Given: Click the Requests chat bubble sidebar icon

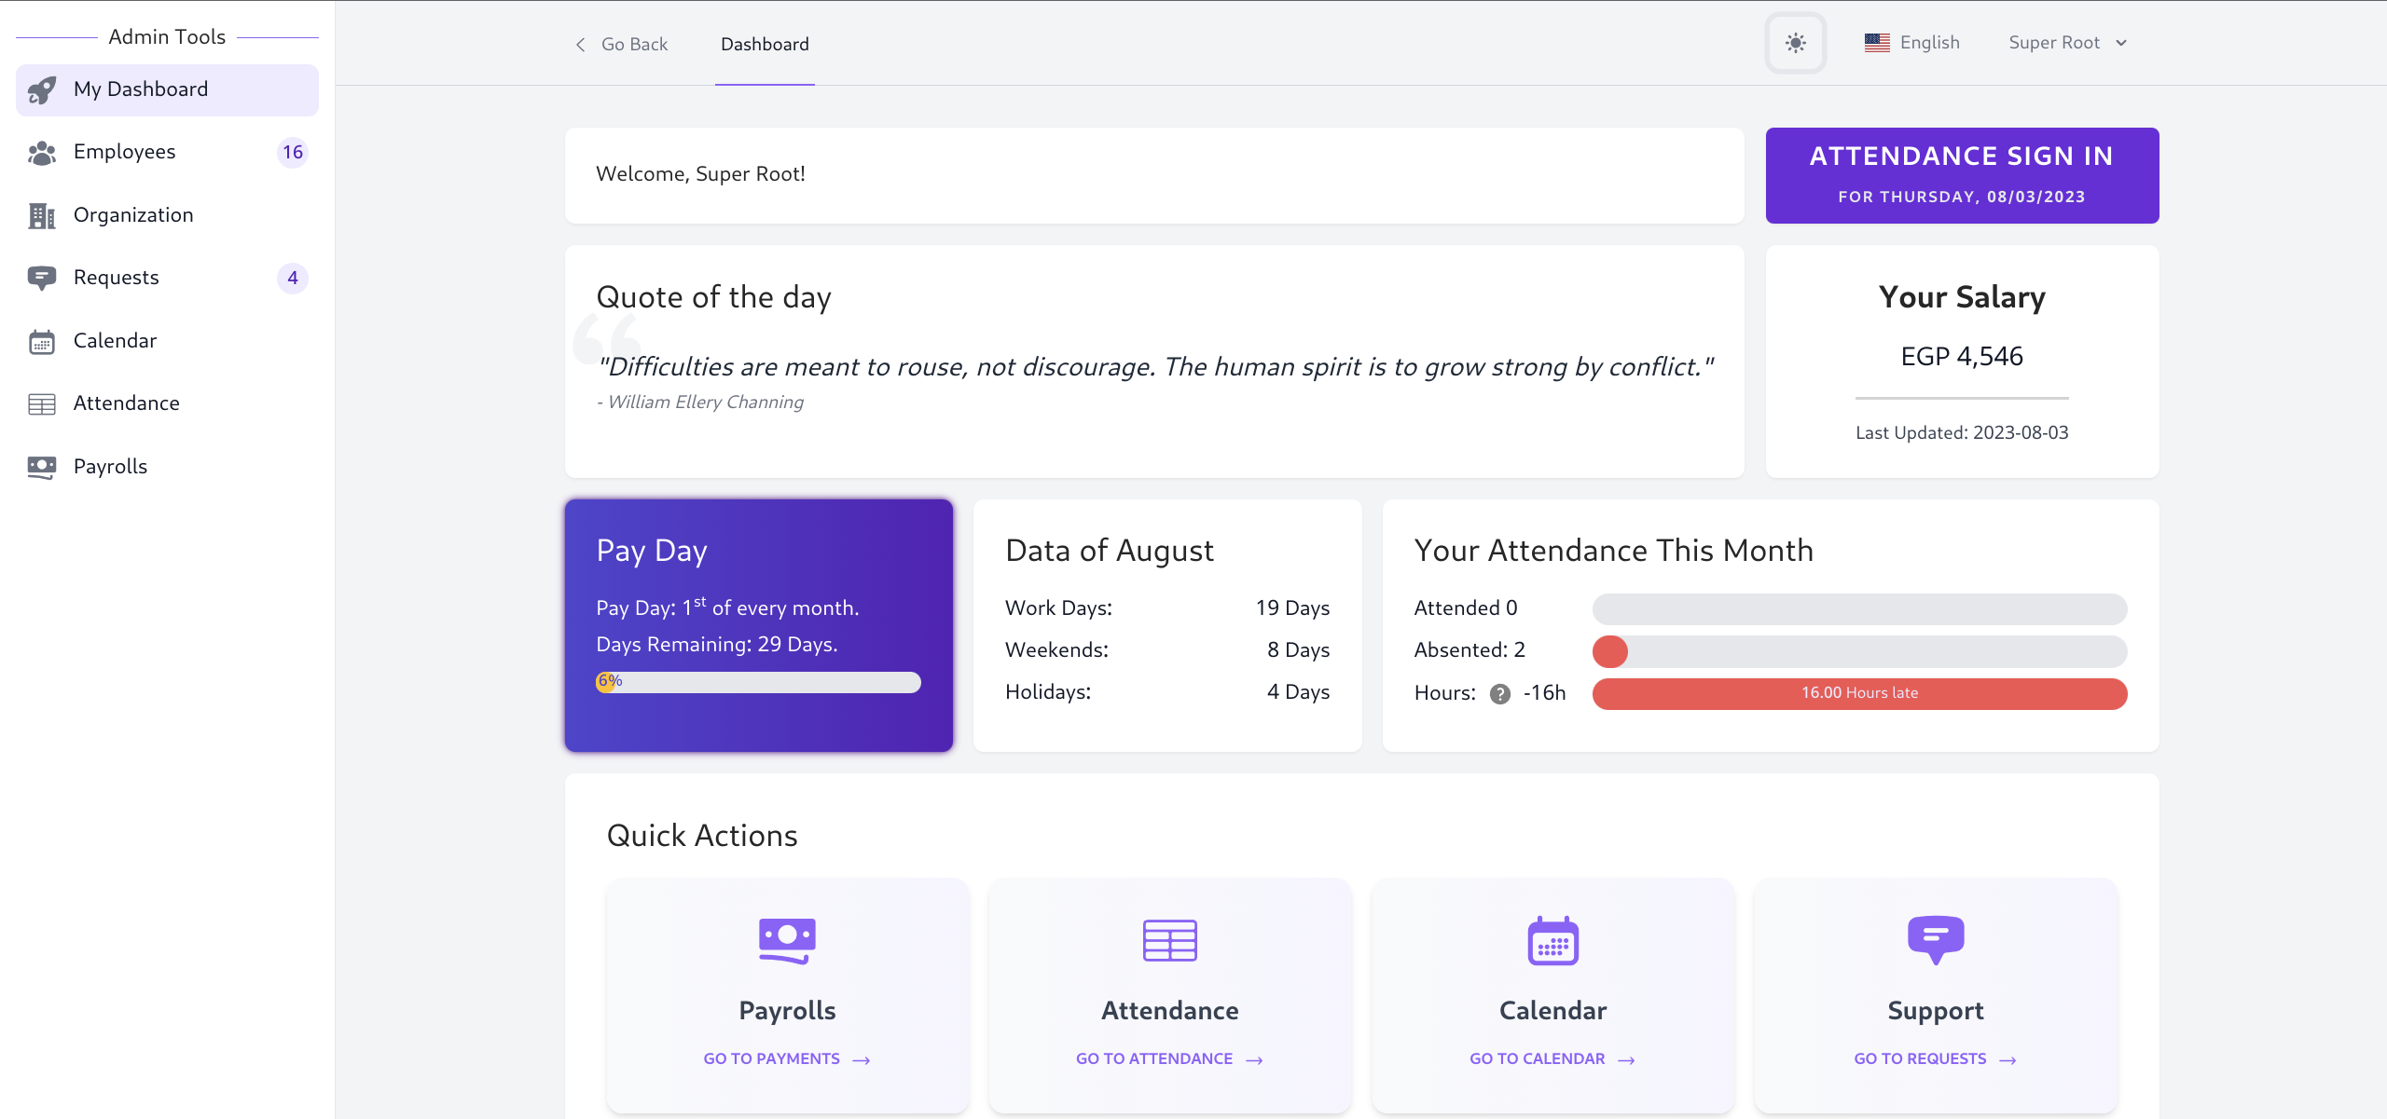Looking at the screenshot, I should coord(42,278).
